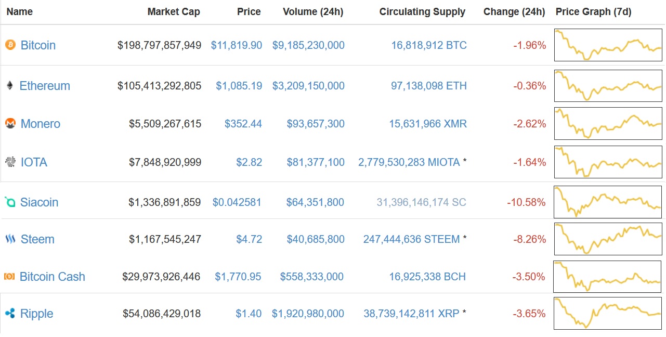666x337 pixels.
Task: Click the Bitcoin Cash logo icon
Action: pos(10,277)
